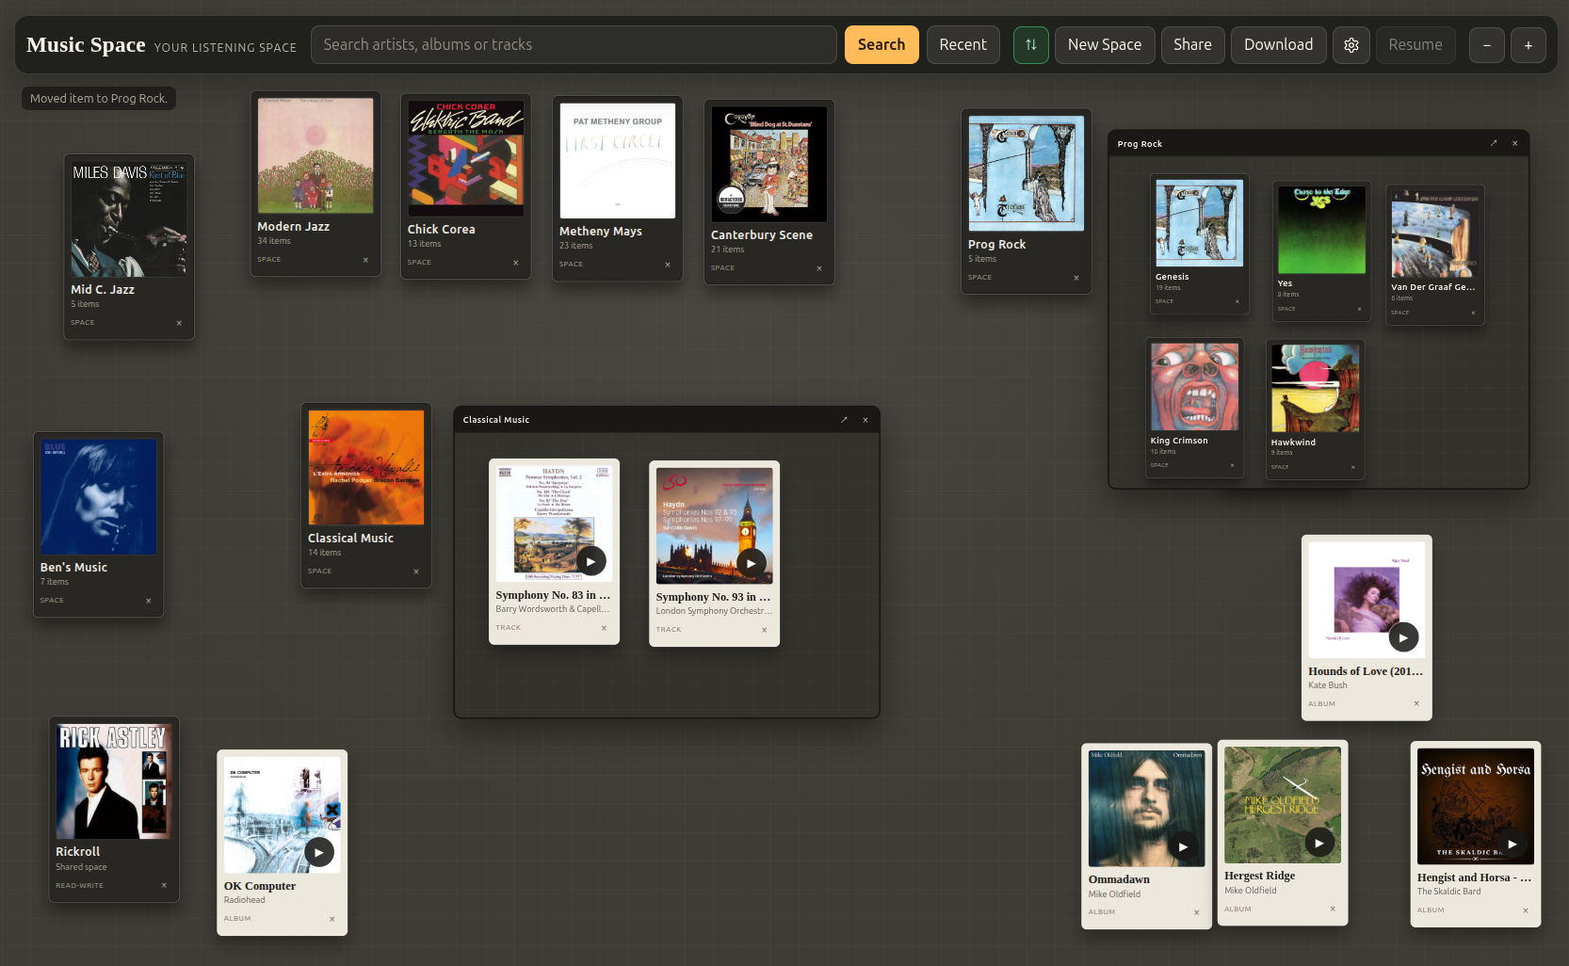Click "READ-WRITE" label on Rickroll card
Viewport: 1569px width, 966px height.
pos(80,886)
